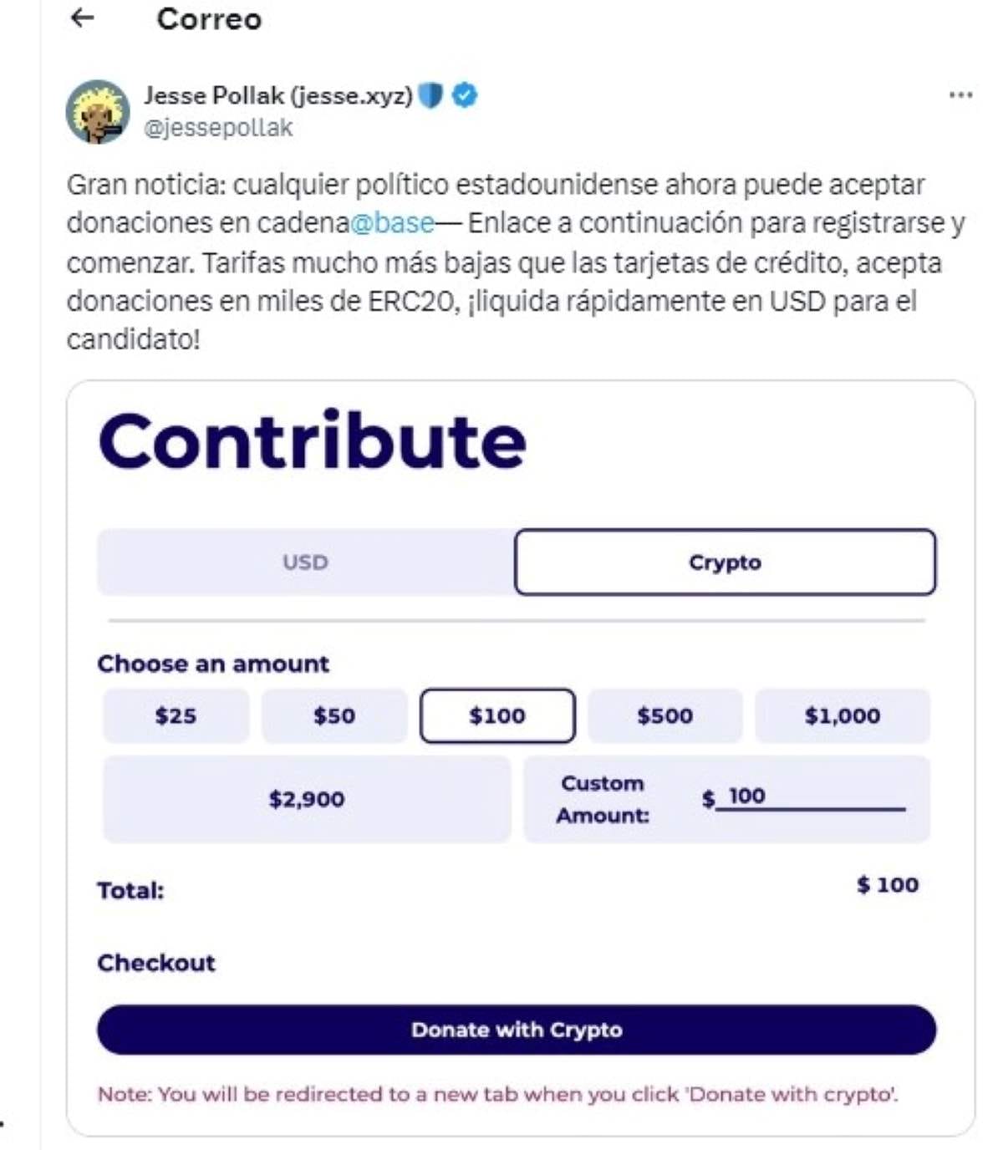Select the $25 amount option
1003x1150 pixels.
176,716
